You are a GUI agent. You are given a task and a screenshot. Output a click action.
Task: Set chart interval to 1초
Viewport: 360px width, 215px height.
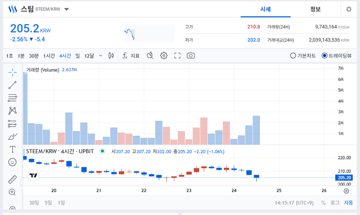[x=10, y=56]
